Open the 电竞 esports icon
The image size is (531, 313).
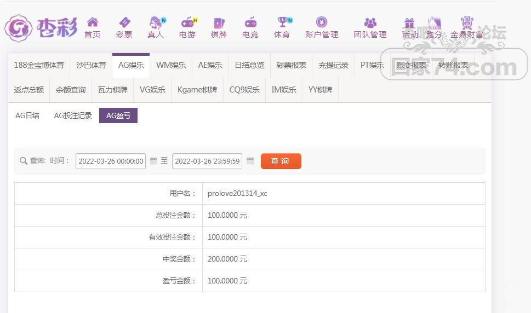[250, 23]
